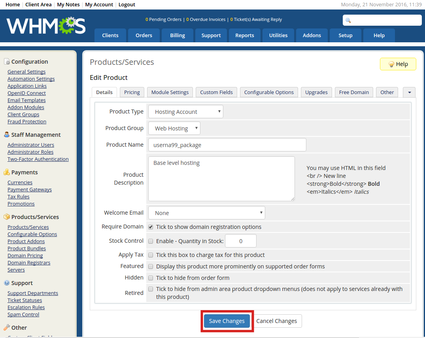Tick the Hidden checkbox
Viewport: 425px width, 338px height.
(x=151, y=278)
